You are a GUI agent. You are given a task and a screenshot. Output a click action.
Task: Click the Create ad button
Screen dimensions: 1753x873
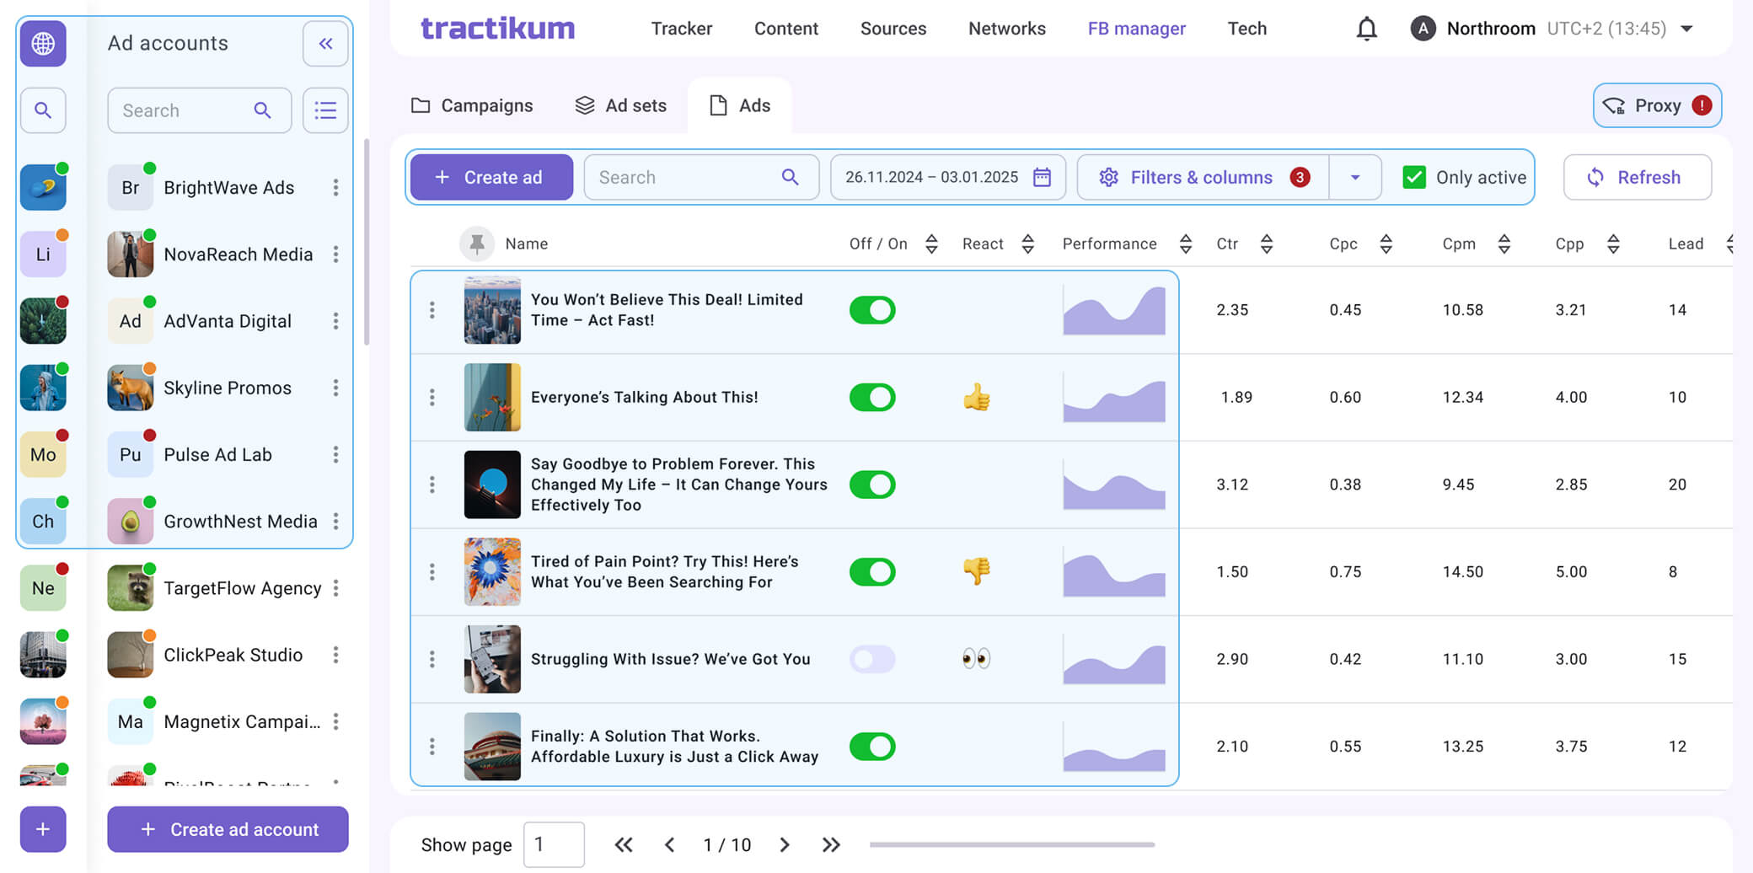tap(491, 177)
